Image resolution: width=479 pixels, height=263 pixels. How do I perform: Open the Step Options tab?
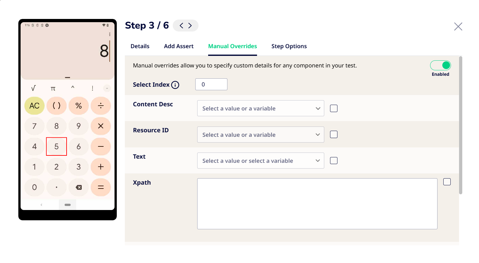pos(289,46)
